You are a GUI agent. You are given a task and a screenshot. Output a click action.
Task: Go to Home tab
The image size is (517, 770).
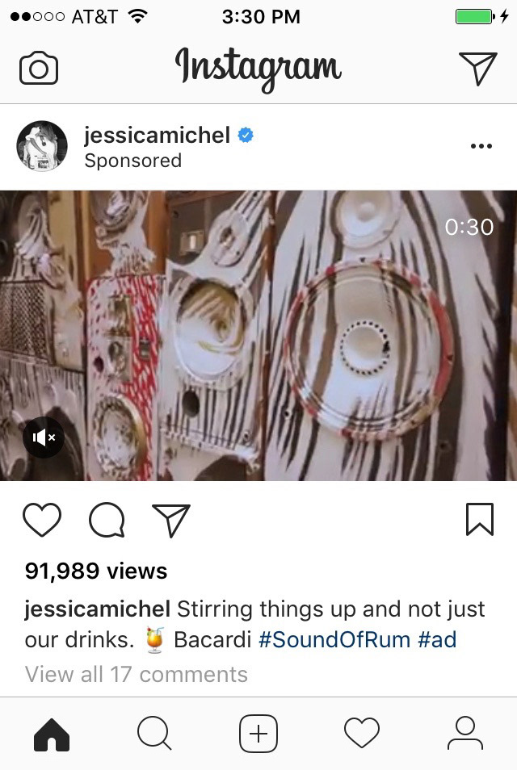coord(52,734)
